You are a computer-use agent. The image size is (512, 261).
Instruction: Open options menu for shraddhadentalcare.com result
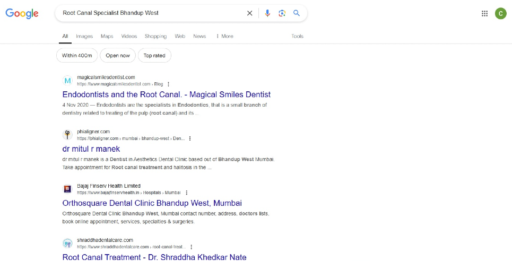tap(192, 247)
